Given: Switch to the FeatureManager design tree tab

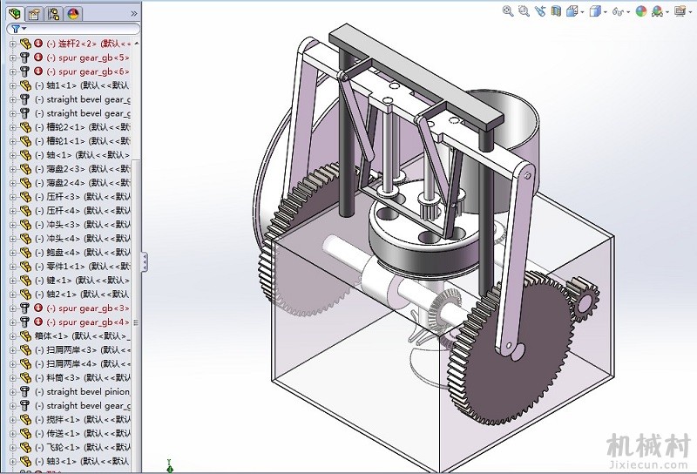Looking at the screenshot, I should (x=15, y=14).
